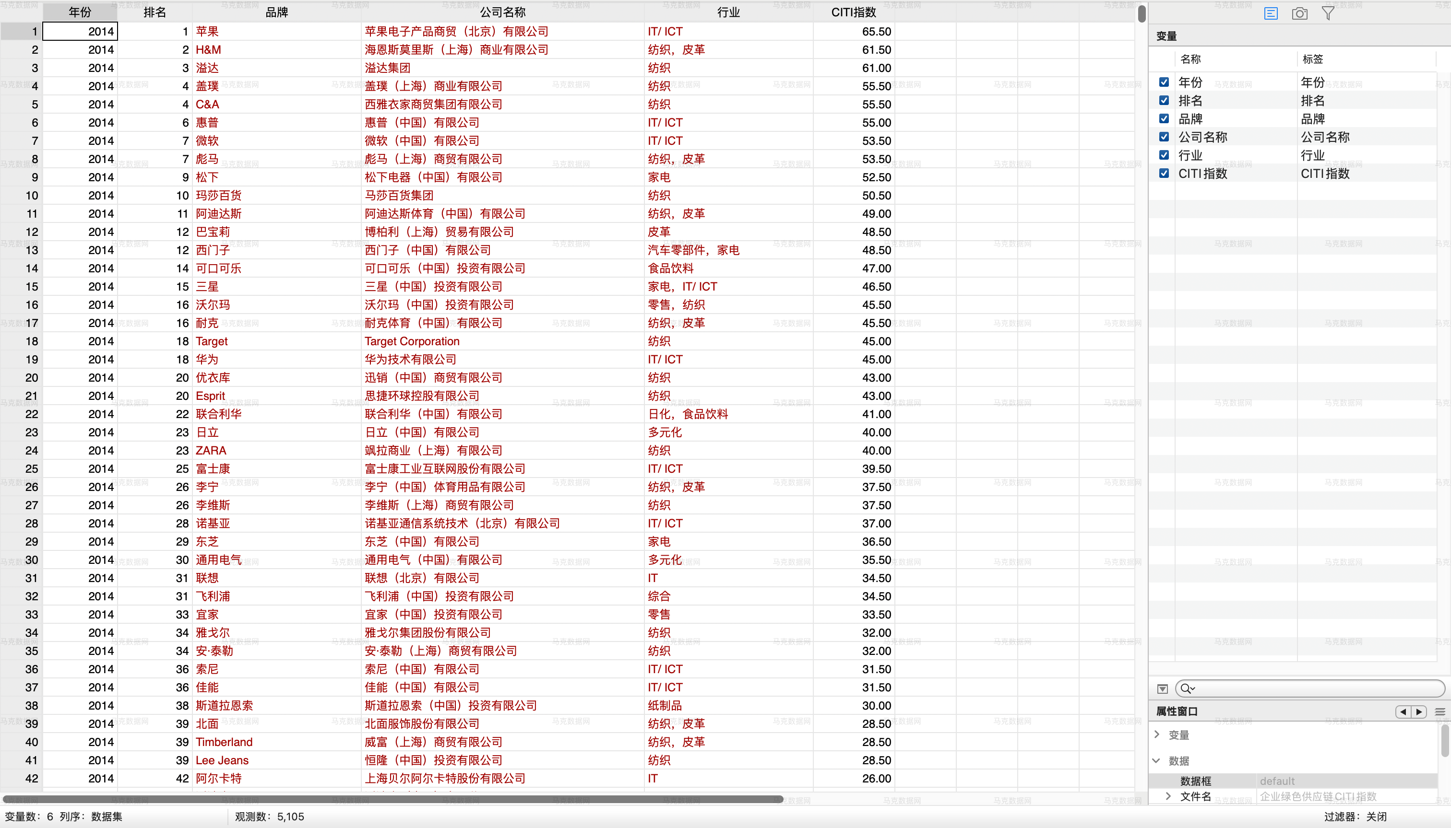Expand the 文件名 property row
This screenshot has height=828, width=1451.
[x=1168, y=796]
